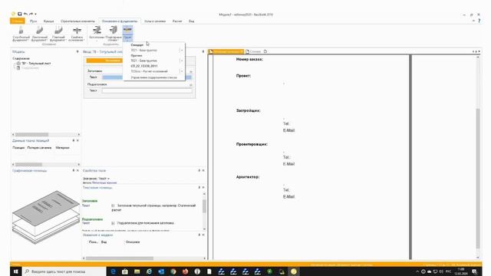Toggle pin on Графическая помощь panel

74,170
